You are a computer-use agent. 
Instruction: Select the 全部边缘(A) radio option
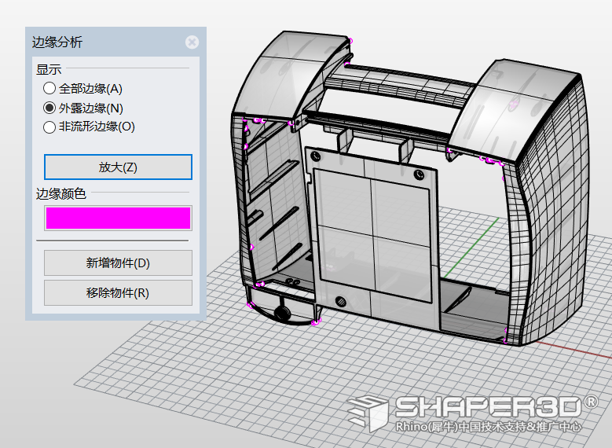point(82,89)
